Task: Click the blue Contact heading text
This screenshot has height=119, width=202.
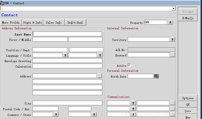Action: (x=10, y=15)
